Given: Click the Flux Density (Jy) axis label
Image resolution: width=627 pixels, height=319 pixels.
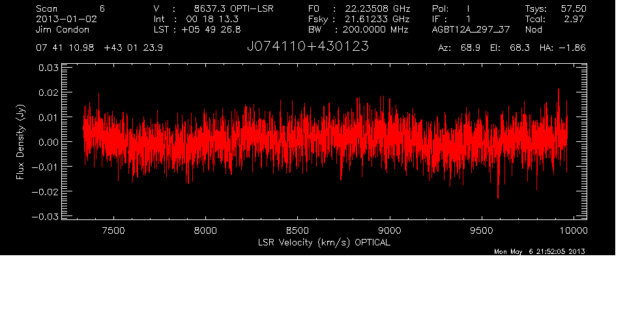Looking at the screenshot, I should [21, 142].
